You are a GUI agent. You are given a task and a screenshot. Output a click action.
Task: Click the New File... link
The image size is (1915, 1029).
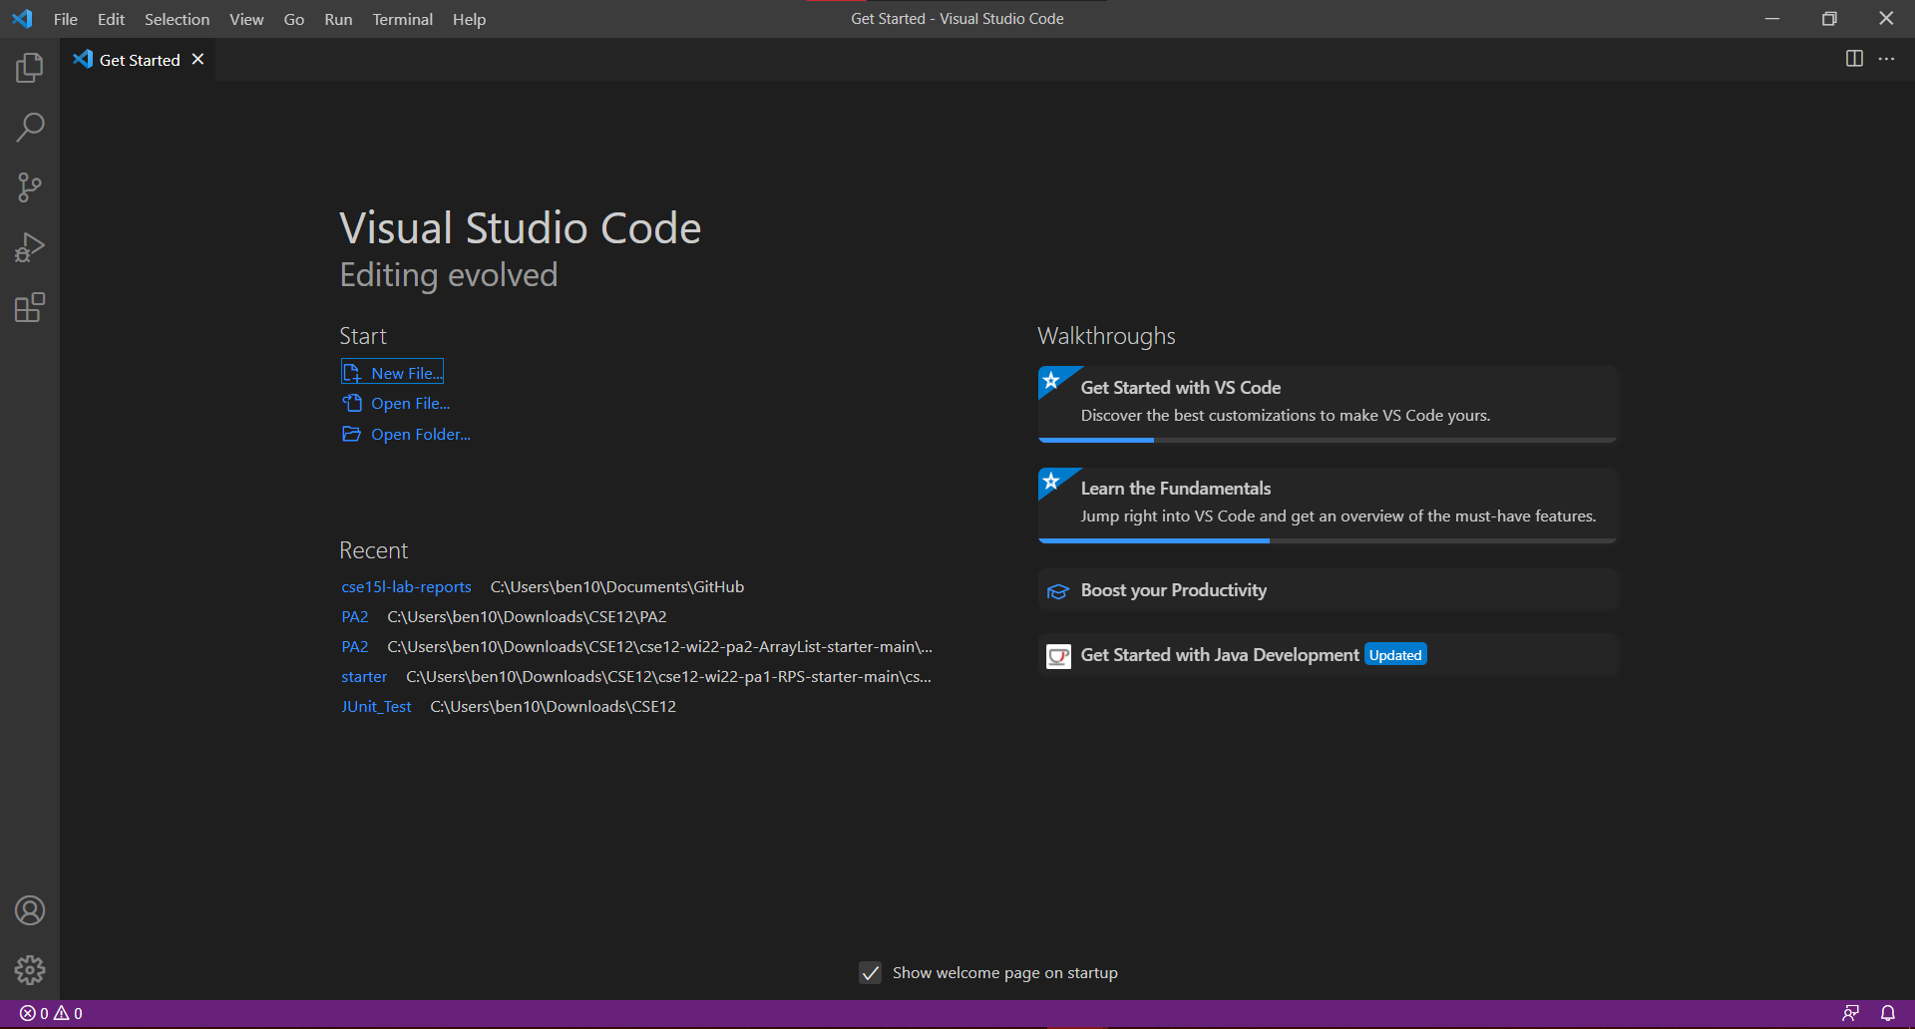[x=407, y=373]
